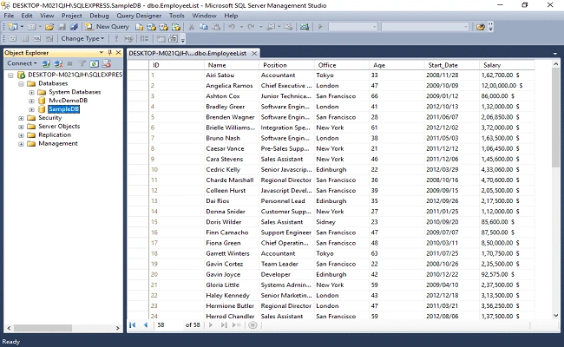
Task: Click the Disconnect server icon
Action: 58,63
